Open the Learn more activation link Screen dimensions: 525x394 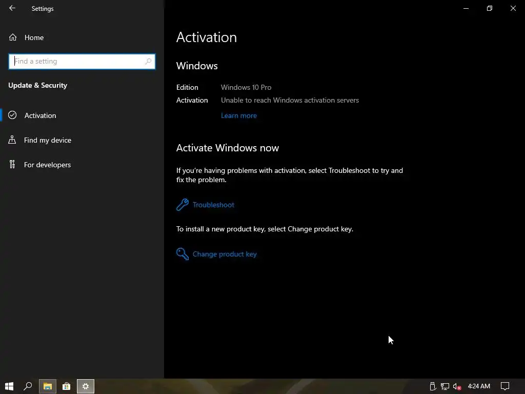[239, 115]
